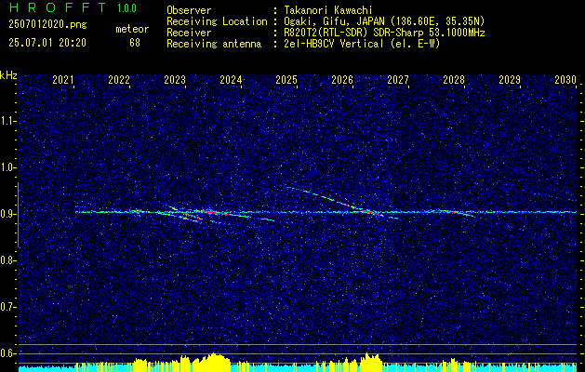
Task: Click time marker 2024
Action: (x=231, y=79)
